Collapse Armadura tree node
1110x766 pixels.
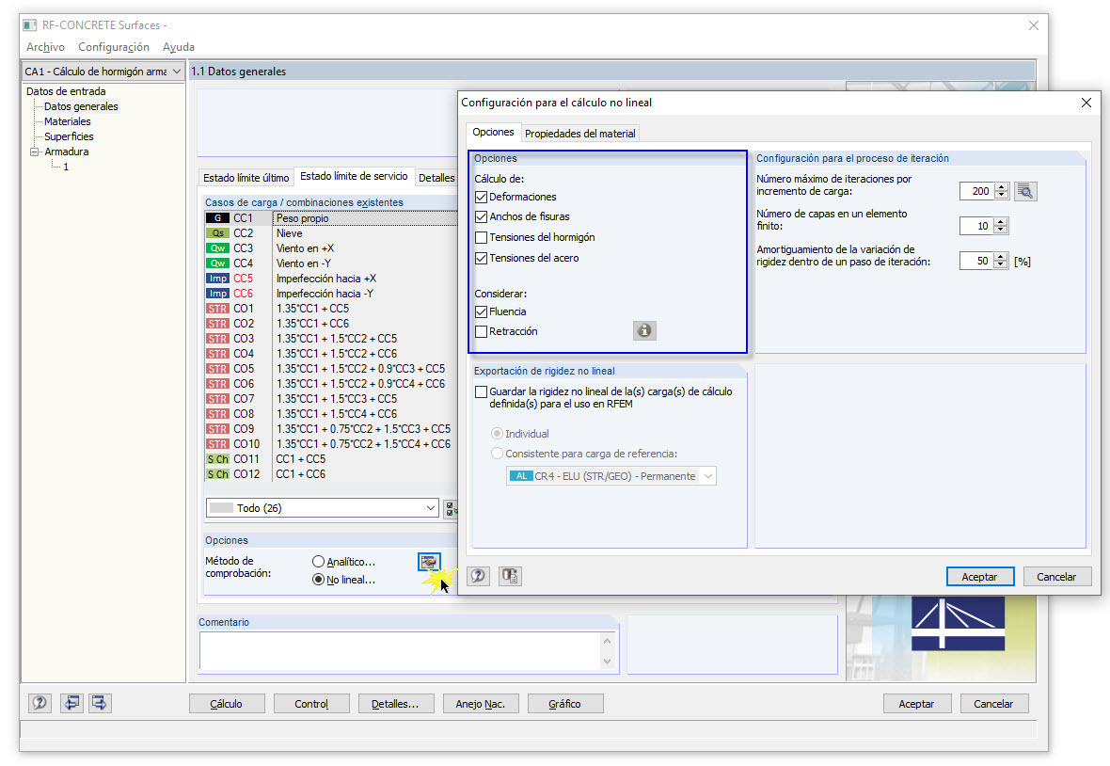(x=34, y=152)
